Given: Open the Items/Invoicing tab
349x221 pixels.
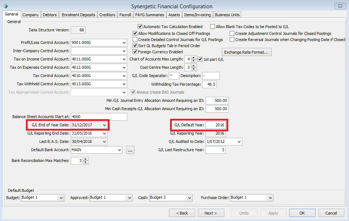Looking at the screenshot, I should (x=197, y=15).
